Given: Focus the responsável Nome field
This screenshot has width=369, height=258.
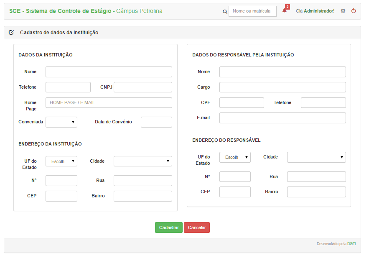Looking at the screenshot, I should pyautogui.click(x=282, y=72).
